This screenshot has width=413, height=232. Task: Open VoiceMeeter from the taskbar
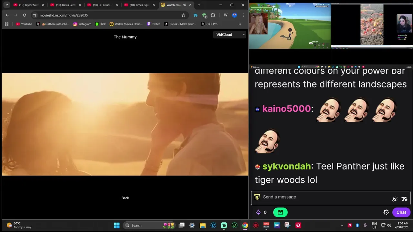[266, 225]
